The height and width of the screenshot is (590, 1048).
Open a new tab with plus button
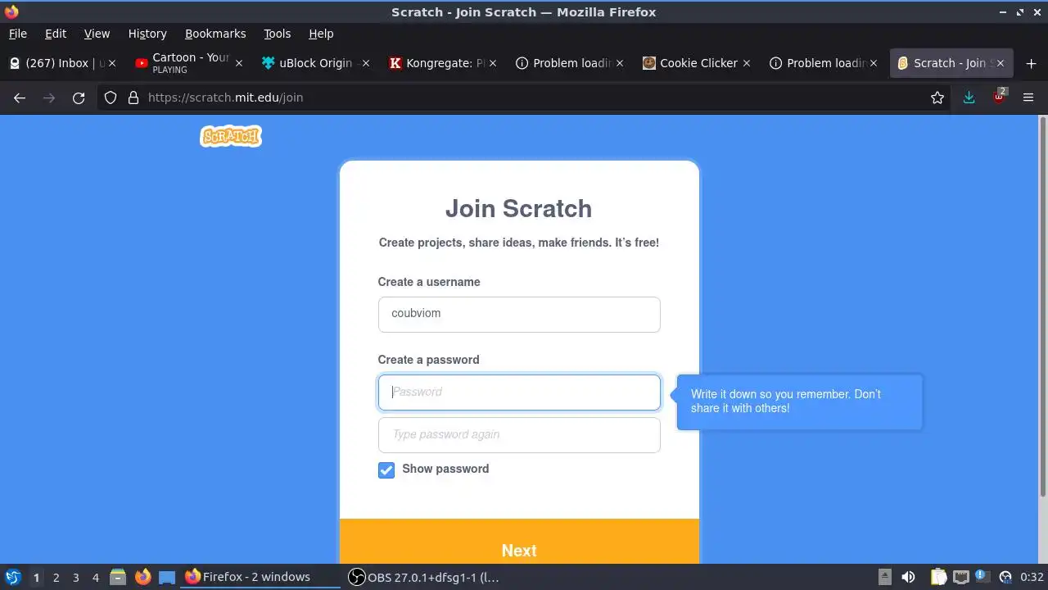(1031, 63)
